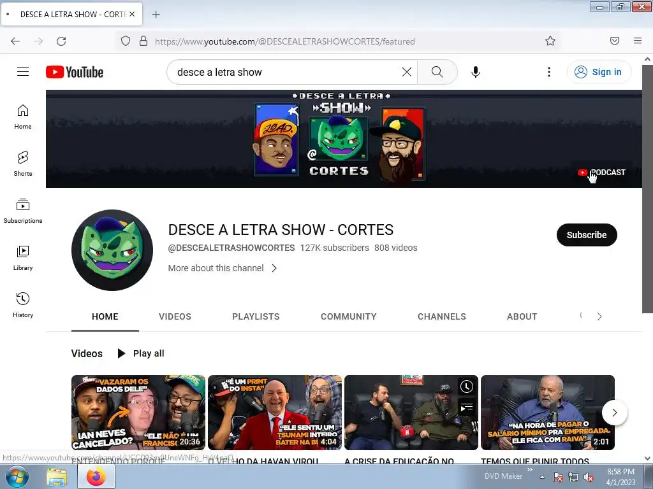Sign in to YouTube

pos(599,72)
